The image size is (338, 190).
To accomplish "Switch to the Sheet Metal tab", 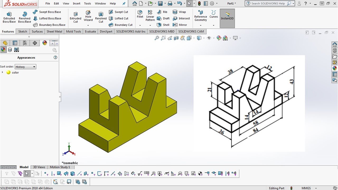I will click(54, 31).
